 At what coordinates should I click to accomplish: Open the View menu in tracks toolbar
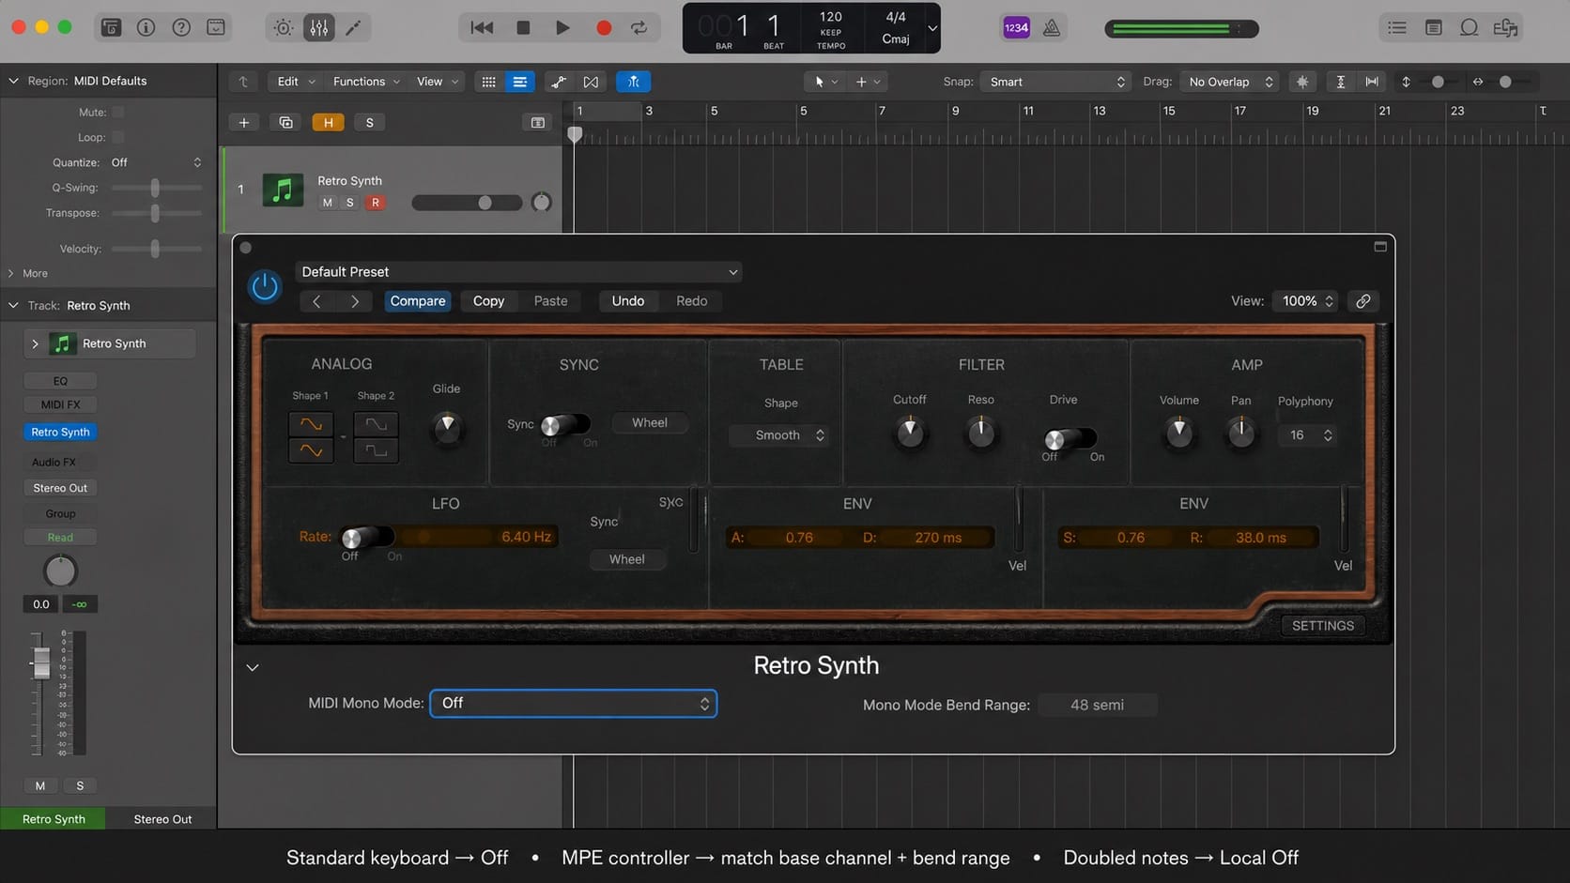(438, 82)
